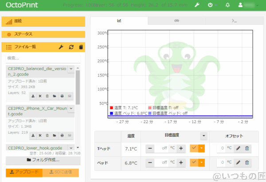Collapse the CE3PRO_balanced_die_version_2.gcode entry

70,69
